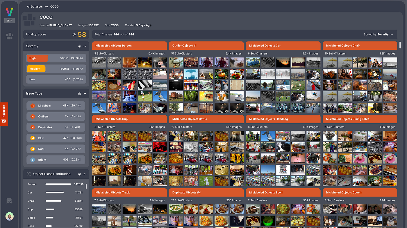
Task: Click 'Total Clusters 244 out of 244' text
Action: pos(114,35)
